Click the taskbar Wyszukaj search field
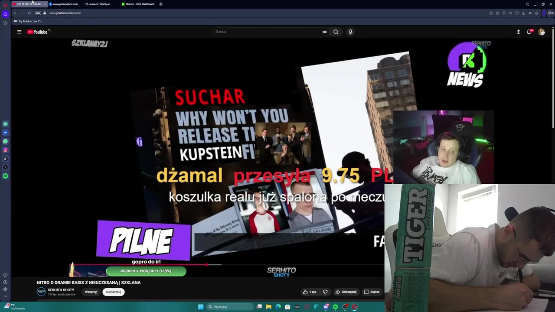Image resolution: width=555 pixels, height=312 pixels. click(230, 307)
